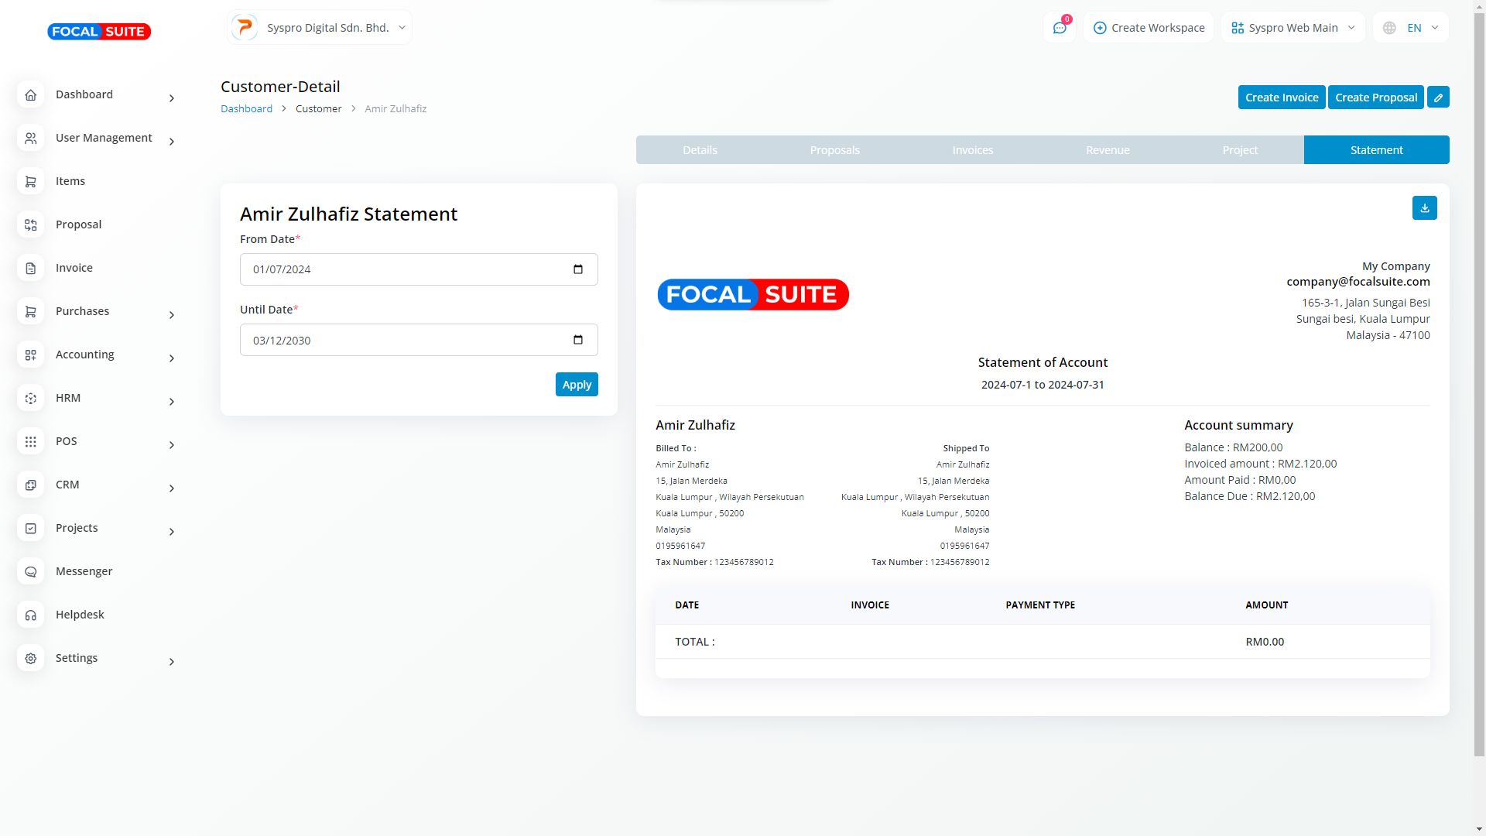Screen dimensions: 1486x836
Task: Click the download statement icon
Action: pos(1424,208)
